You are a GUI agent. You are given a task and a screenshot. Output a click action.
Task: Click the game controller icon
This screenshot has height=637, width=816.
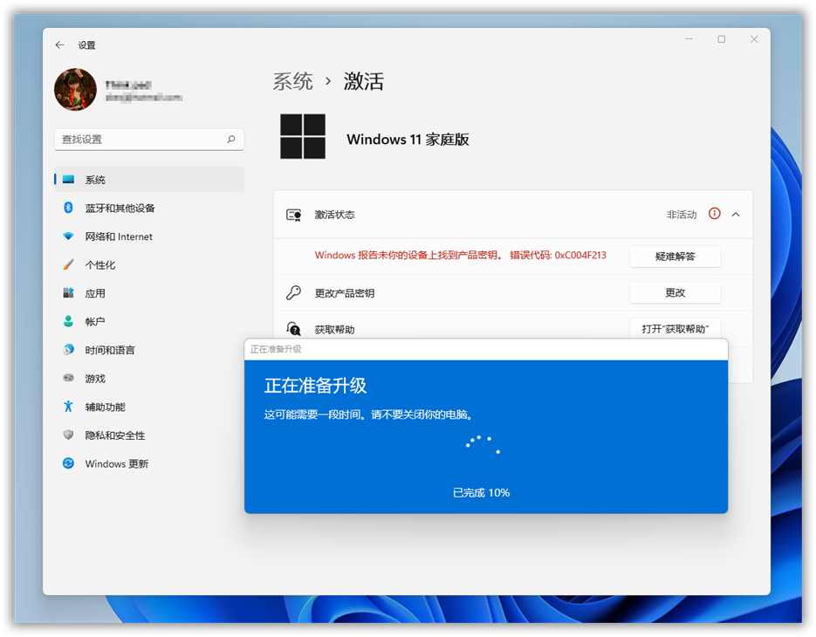point(68,378)
